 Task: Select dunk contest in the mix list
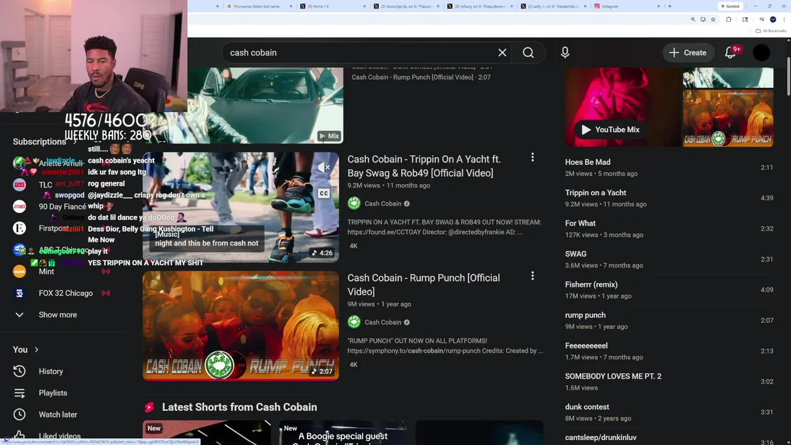coord(669,412)
